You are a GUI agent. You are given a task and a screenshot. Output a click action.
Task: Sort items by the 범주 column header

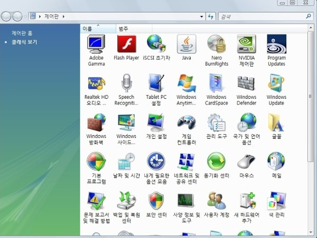pos(134,28)
